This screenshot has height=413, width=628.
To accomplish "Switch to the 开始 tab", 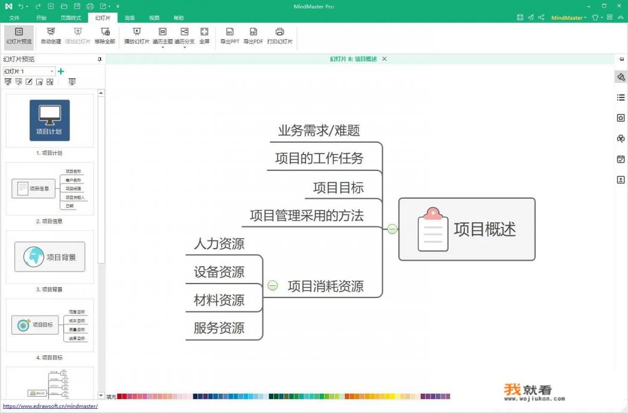I will coord(42,18).
